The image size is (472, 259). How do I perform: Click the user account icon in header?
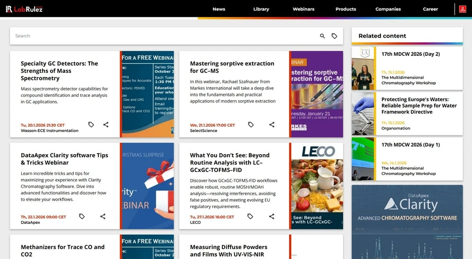(x=462, y=9)
